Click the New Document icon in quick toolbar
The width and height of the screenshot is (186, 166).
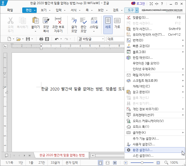pyautogui.click(x=9, y=39)
